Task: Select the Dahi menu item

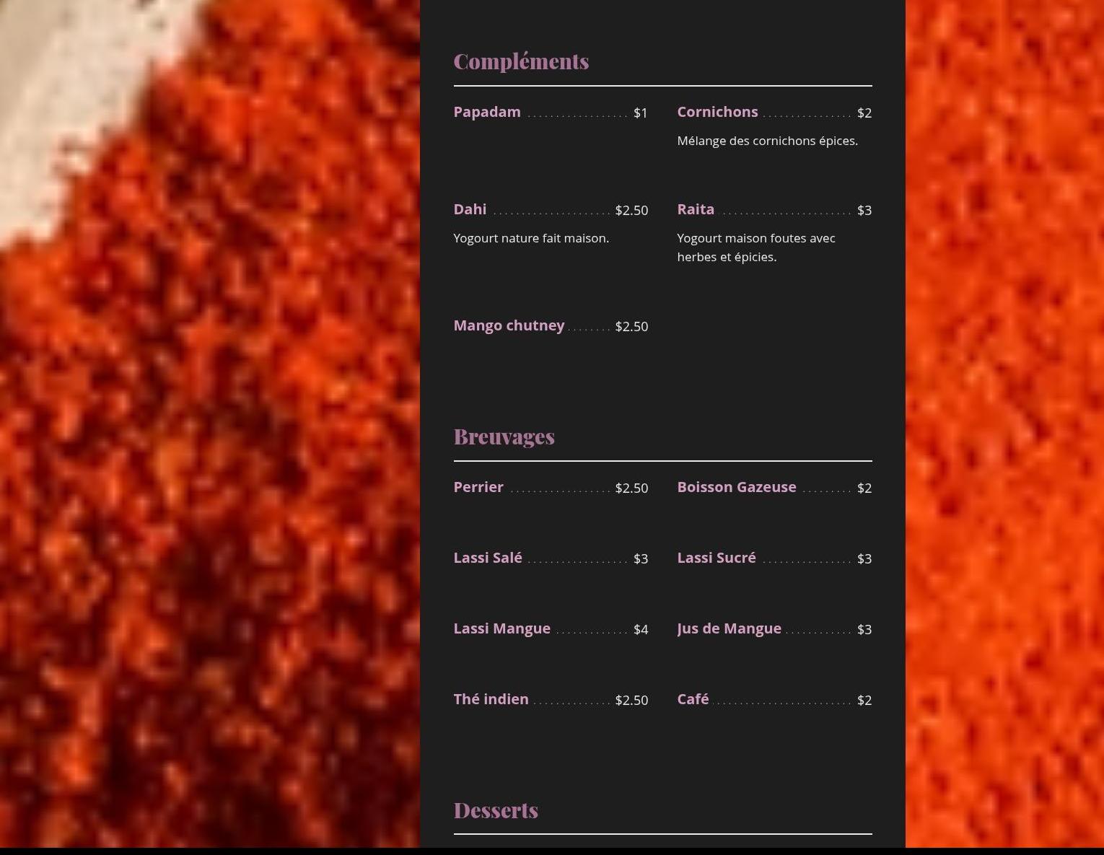Action: [470, 209]
